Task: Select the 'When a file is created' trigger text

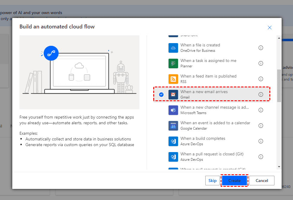Action: (x=200, y=45)
